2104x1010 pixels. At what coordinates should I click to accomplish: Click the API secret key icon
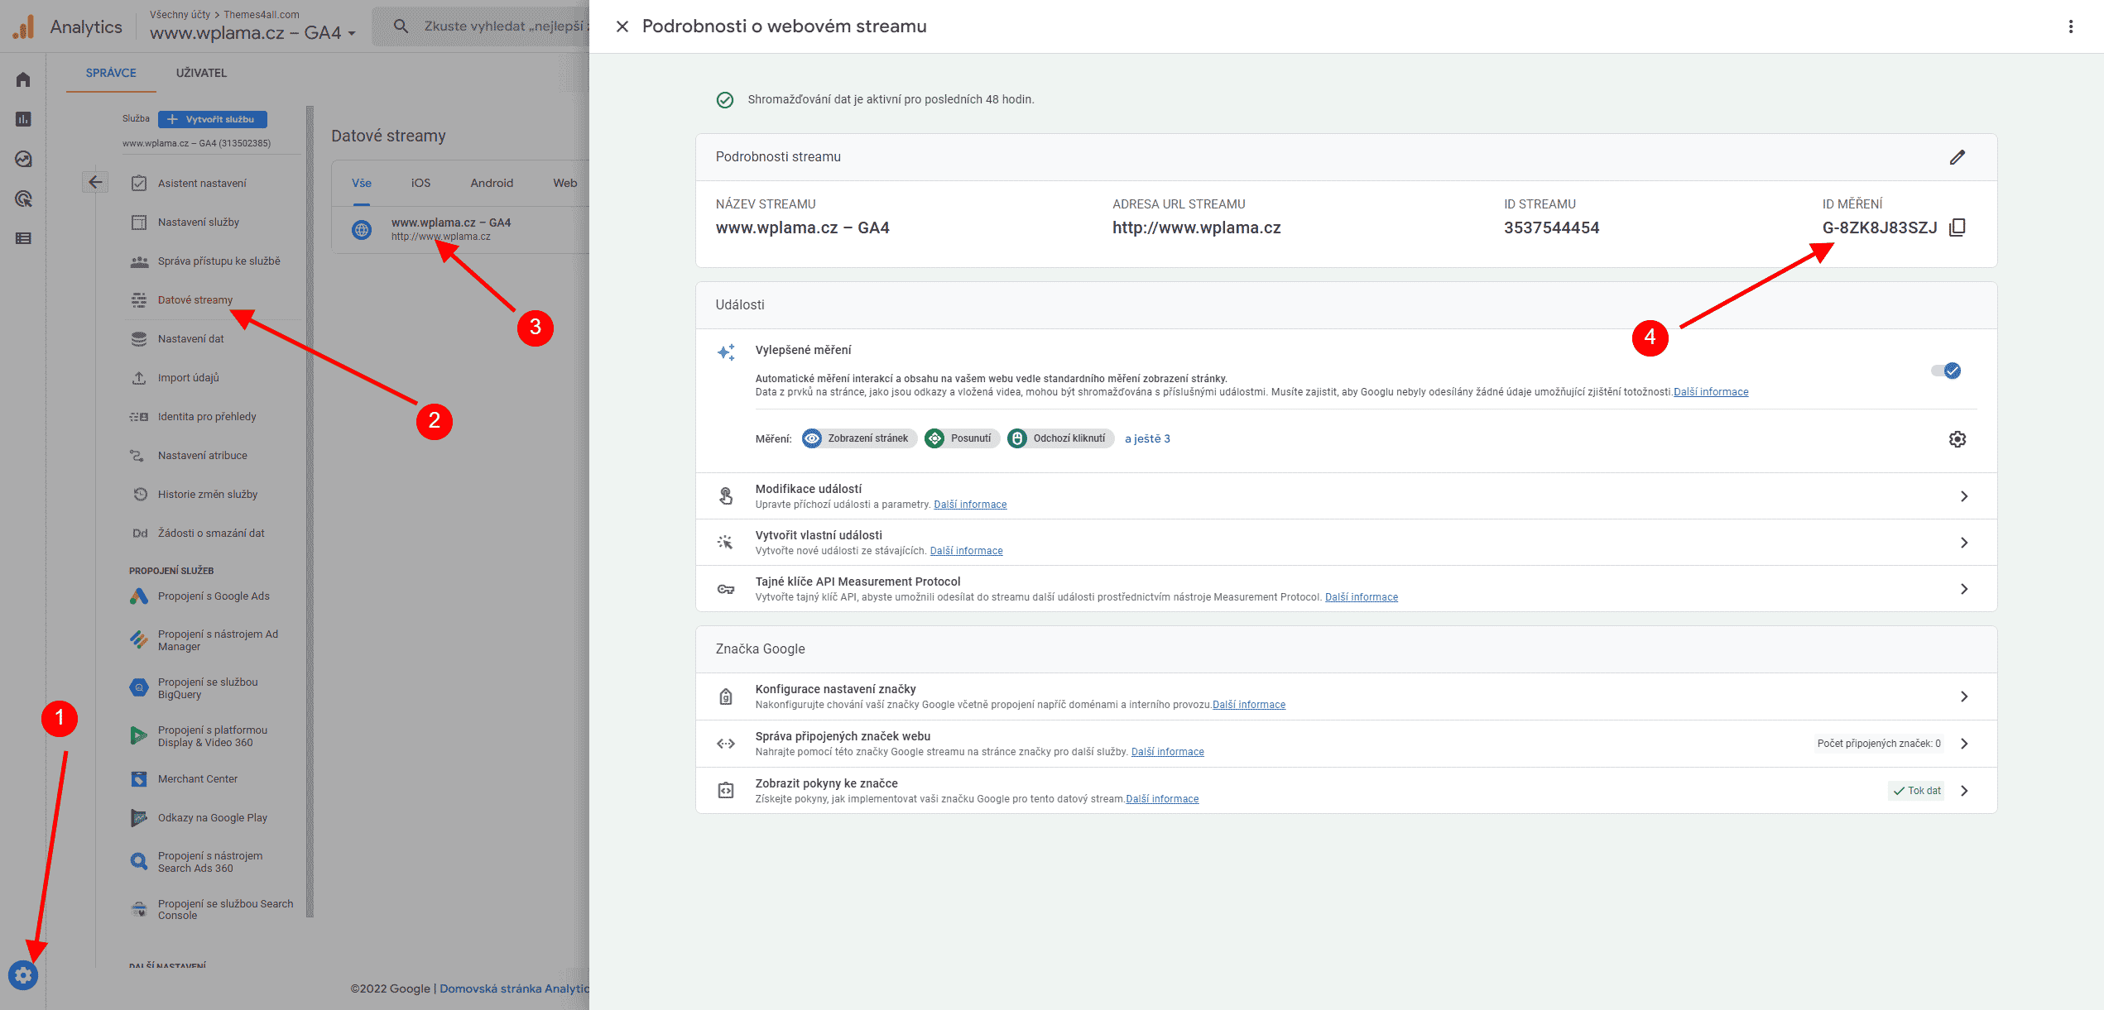point(726,589)
